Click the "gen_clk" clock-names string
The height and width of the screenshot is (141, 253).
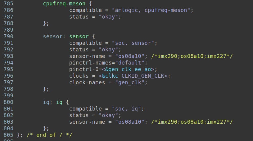pos(130,82)
